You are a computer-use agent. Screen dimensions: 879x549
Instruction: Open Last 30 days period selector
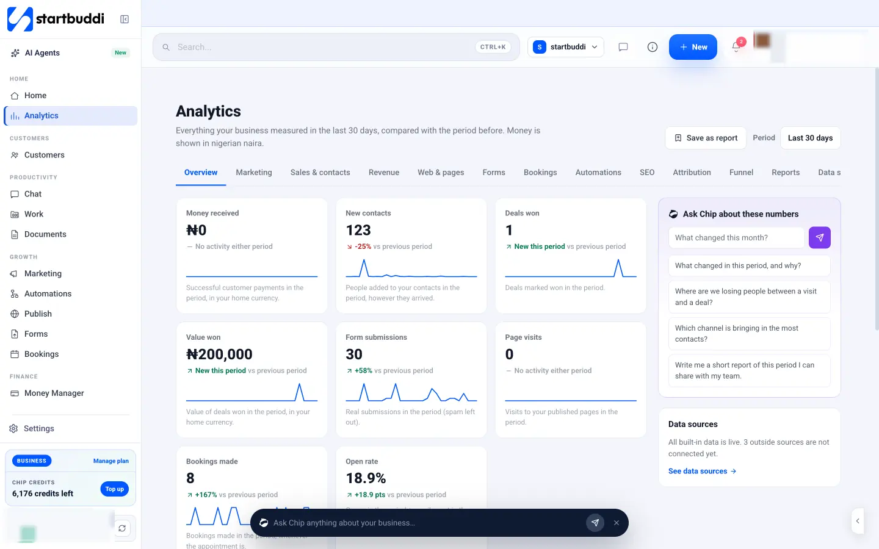click(810, 138)
